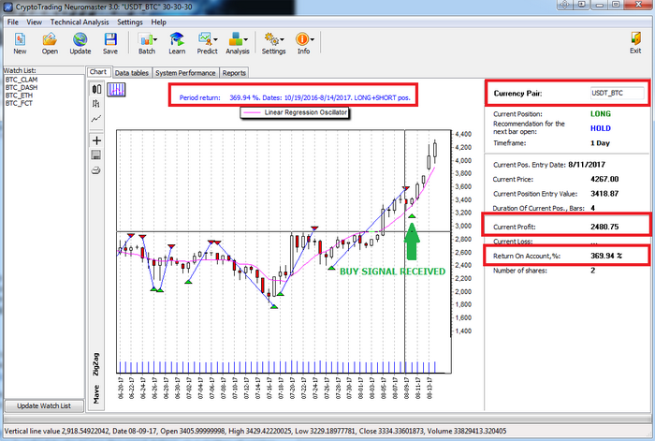Select BTC_DASH in the watch list
Viewport: 655px width, 441px height.
click(x=22, y=87)
